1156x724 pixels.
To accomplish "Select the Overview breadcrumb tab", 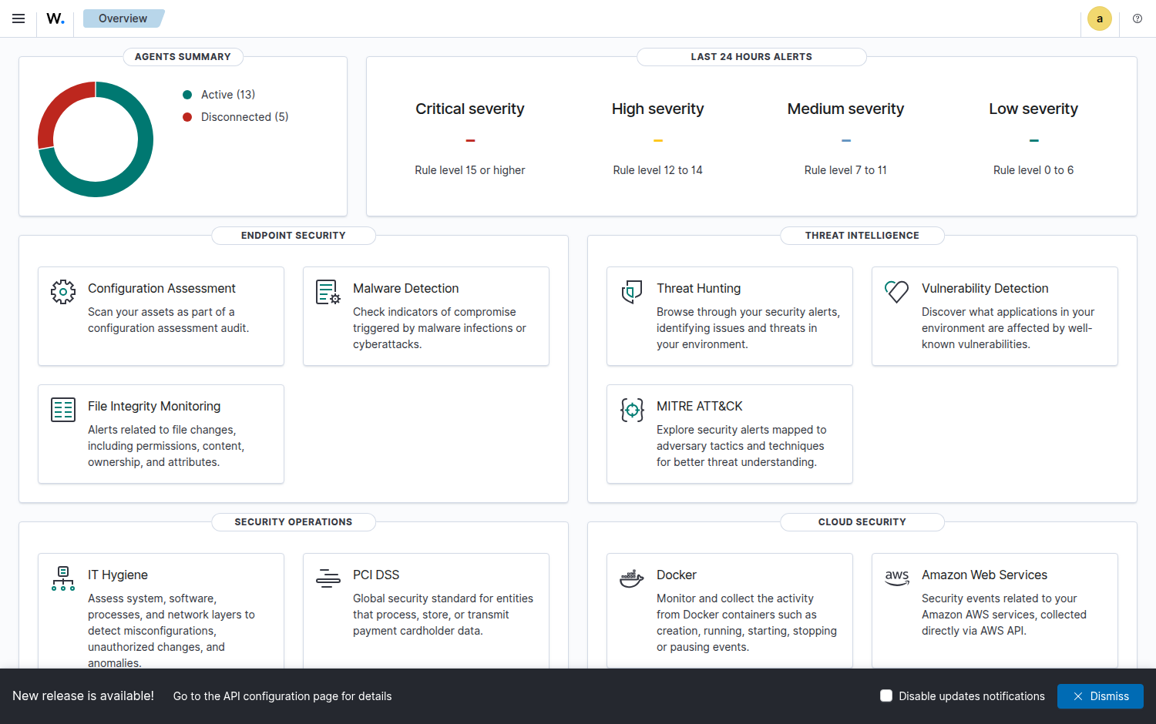I will pyautogui.click(x=123, y=18).
